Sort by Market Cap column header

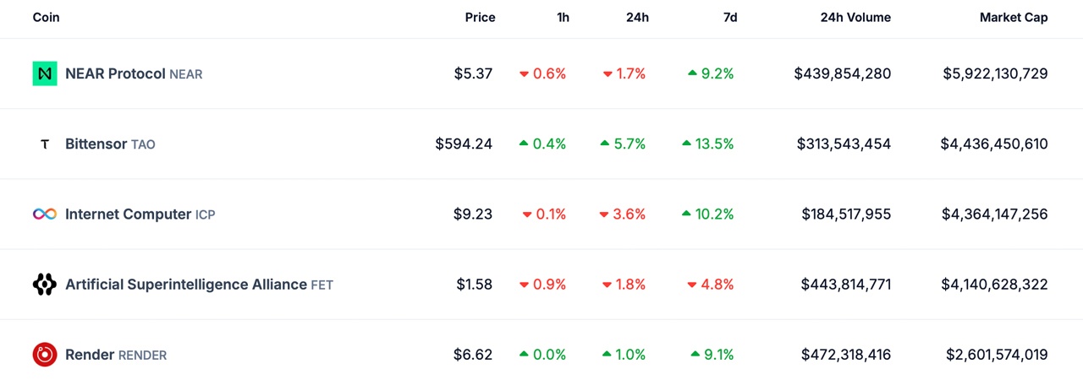pyautogui.click(x=1014, y=18)
